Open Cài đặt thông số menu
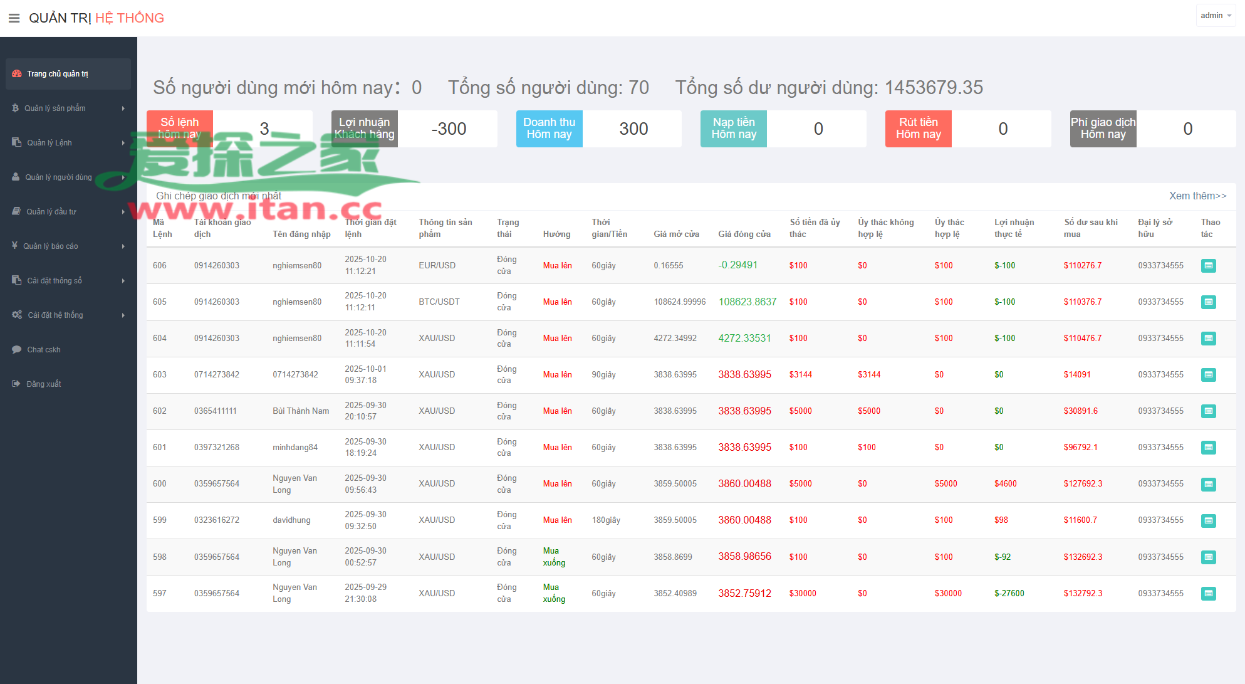 point(55,281)
